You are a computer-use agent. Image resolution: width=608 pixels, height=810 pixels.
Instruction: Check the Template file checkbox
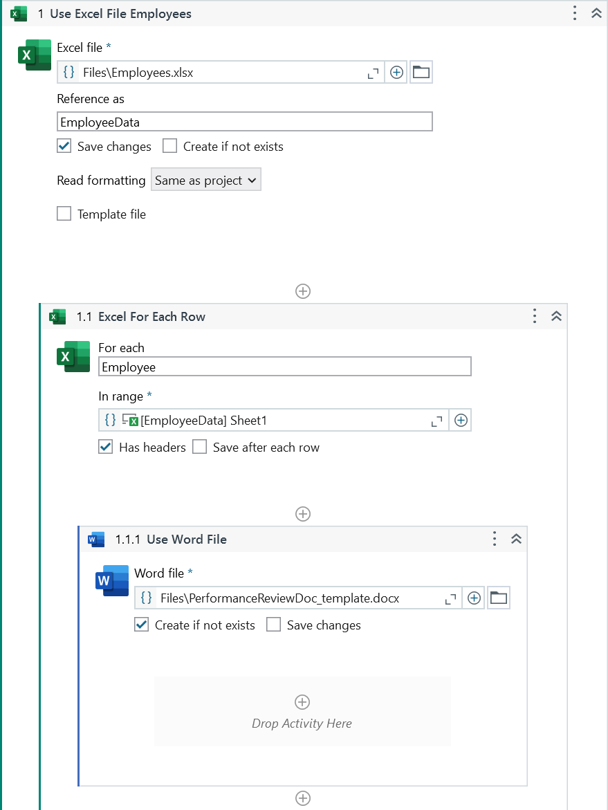coord(64,214)
